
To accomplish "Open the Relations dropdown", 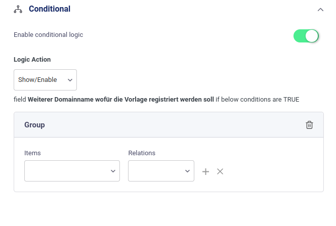I will (x=161, y=171).
